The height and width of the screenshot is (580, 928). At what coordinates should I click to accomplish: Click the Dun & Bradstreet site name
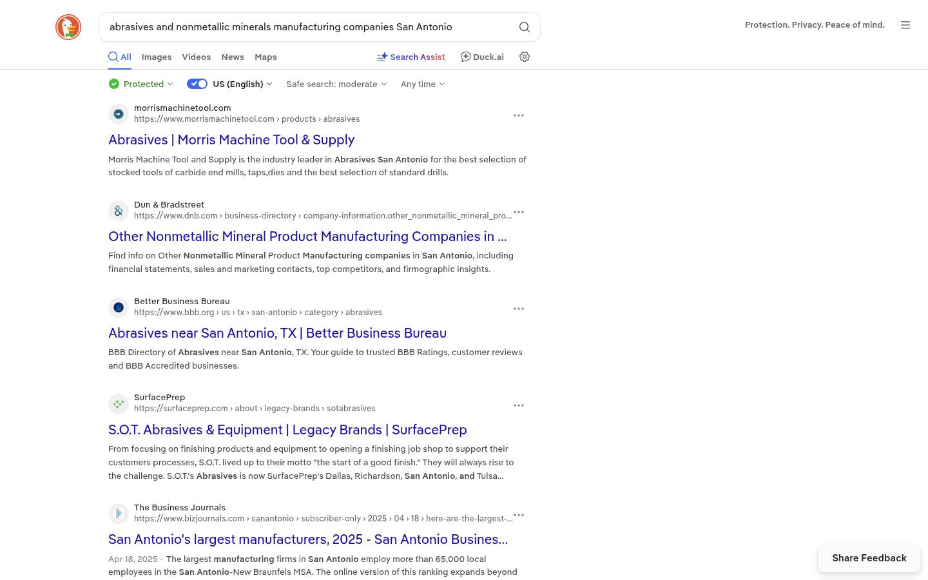(169, 205)
